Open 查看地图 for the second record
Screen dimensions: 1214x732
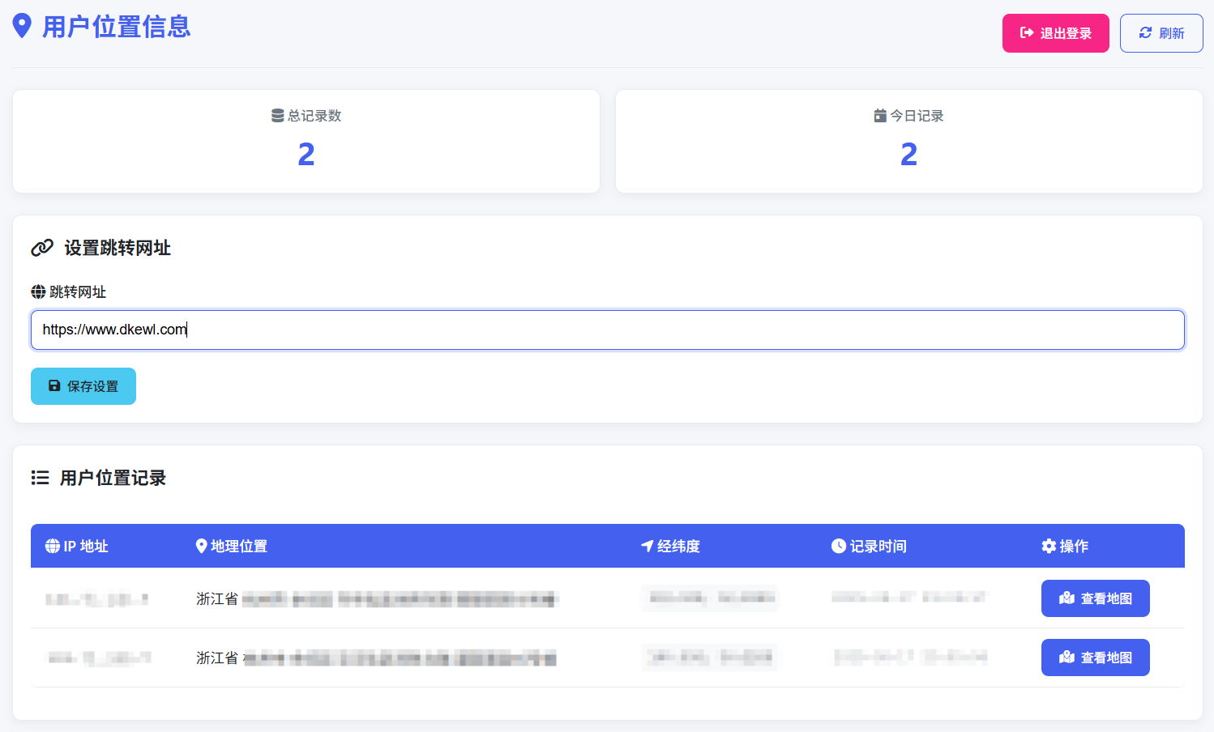[x=1095, y=658]
